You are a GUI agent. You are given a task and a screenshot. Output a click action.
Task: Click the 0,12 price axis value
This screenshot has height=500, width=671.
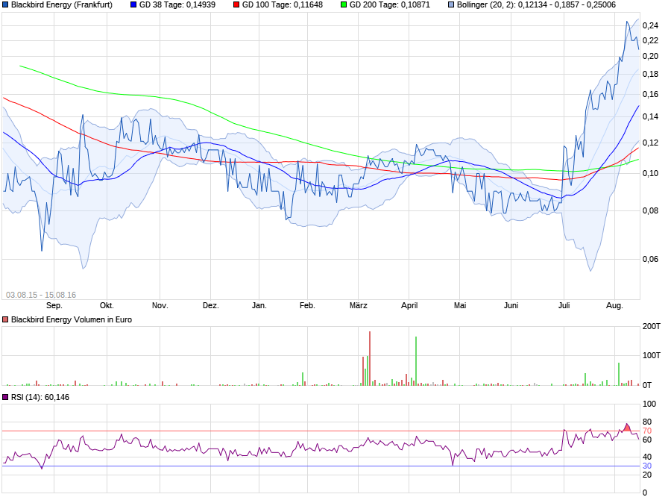(650, 143)
